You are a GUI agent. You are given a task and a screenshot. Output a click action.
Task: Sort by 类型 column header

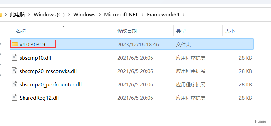click(x=181, y=31)
